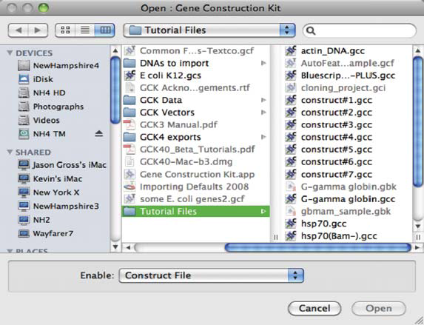Click the sidebar scroll down arrow
424x325 pixels.
point(115,247)
